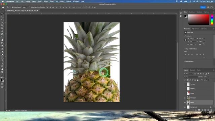This screenshot has height=121, width=215.
Task: Select the Clone Stamp tool
Action: point(2,40)
